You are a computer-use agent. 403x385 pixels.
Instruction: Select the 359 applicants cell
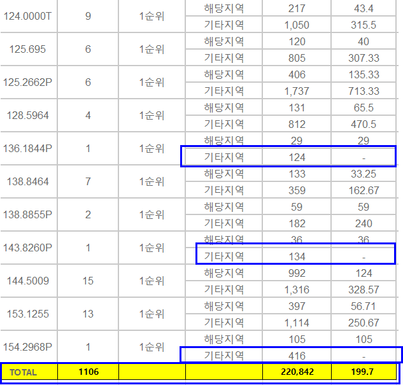pos(297,190)
